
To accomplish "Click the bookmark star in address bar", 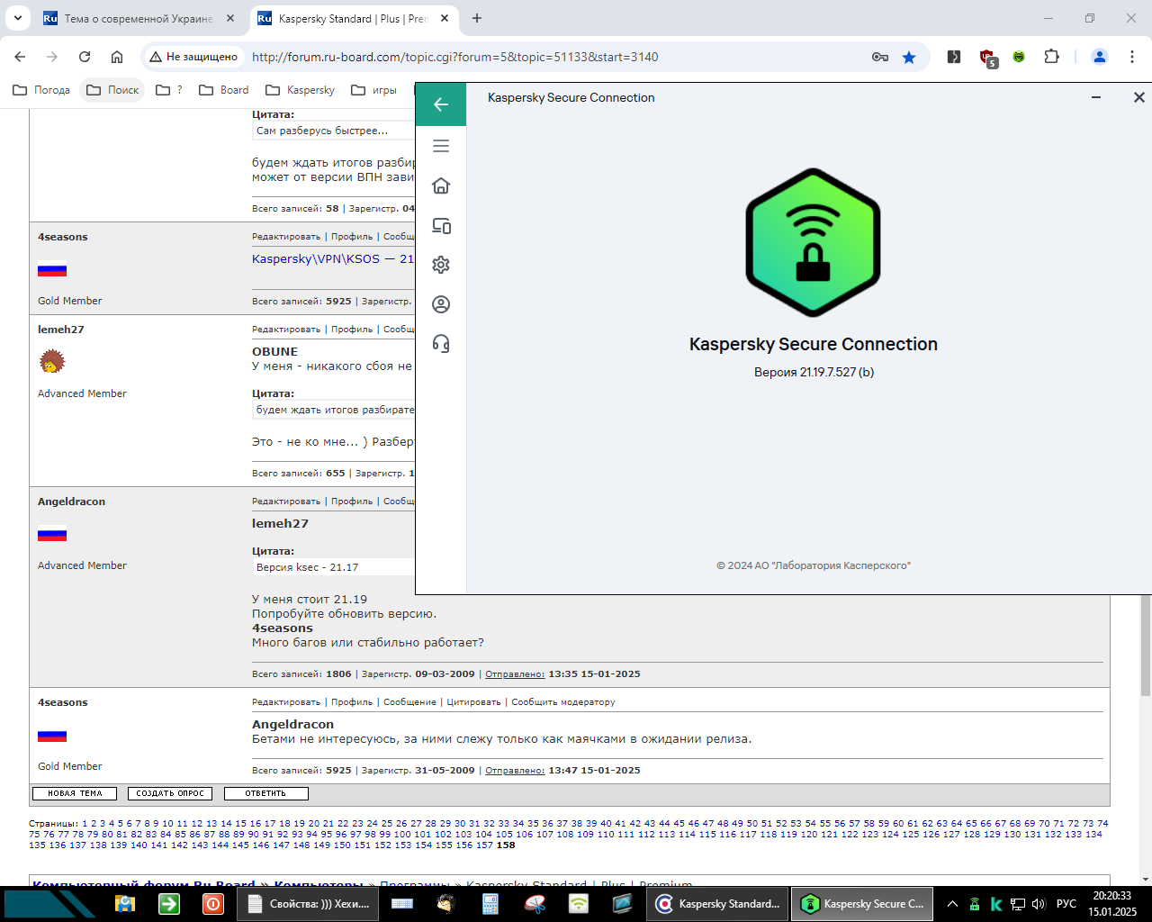I will (909, 57).
